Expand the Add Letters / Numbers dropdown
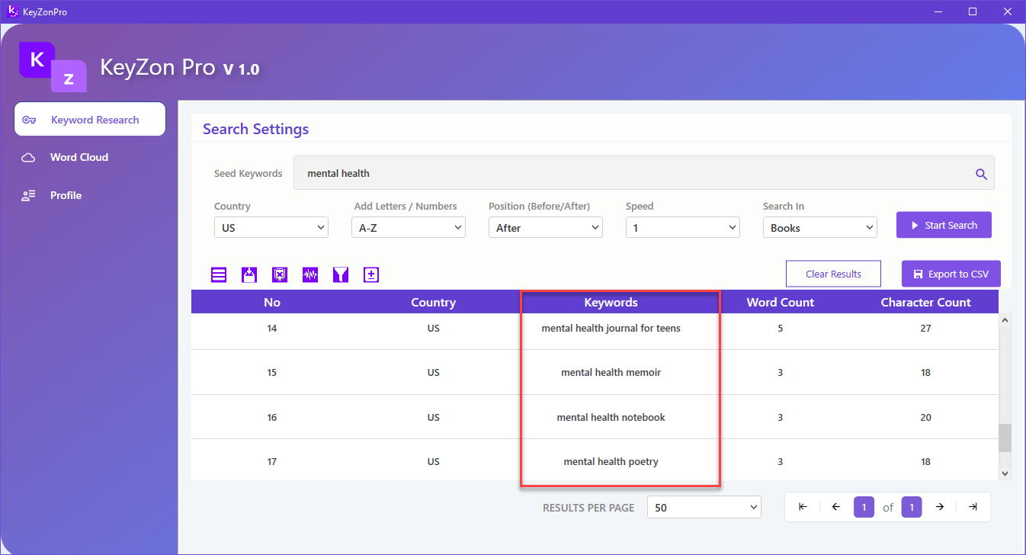The height and width of the screenshot is (555, 1026). tap(408, 228)
